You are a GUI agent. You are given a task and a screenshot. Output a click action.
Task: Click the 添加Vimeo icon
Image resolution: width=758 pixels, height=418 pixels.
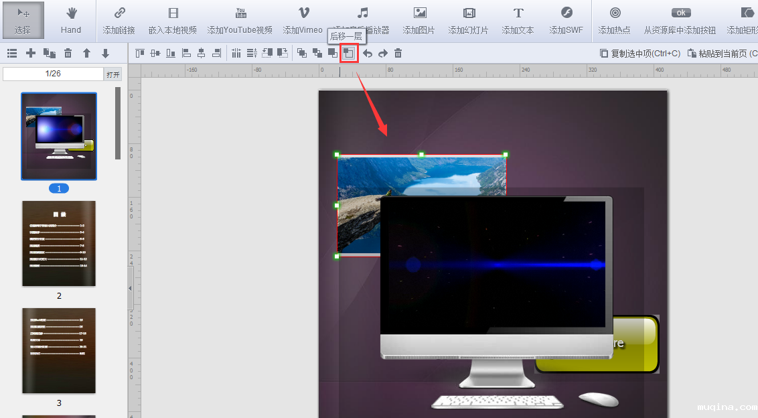[303, 20]
